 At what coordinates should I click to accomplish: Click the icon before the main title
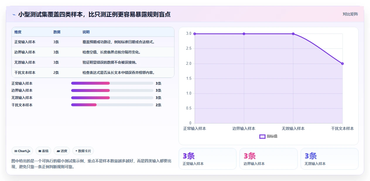14,14
